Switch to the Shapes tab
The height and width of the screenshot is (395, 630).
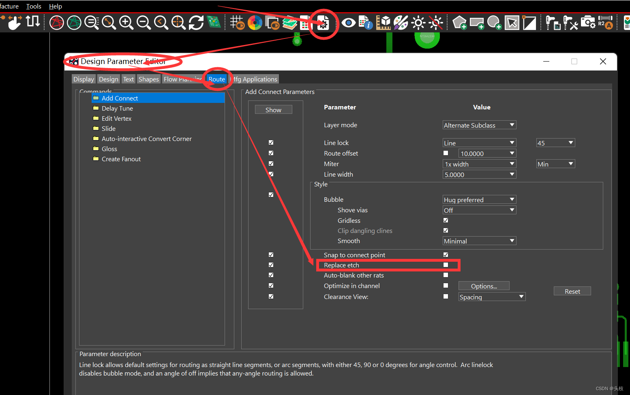pyautogui.click(x=148, y=79)
